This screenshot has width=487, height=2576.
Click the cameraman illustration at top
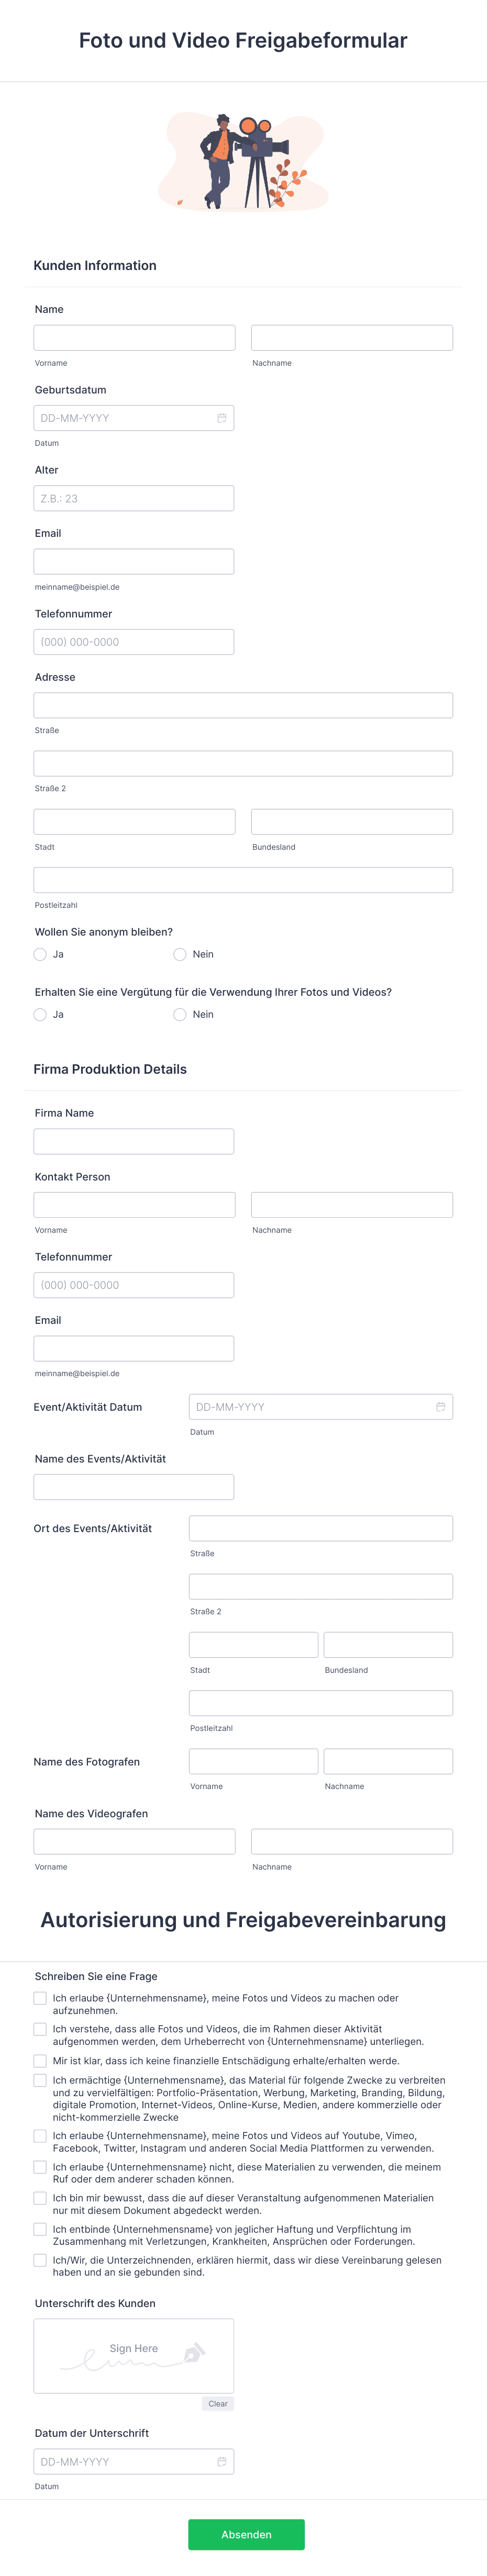click(x=243, y=161)
